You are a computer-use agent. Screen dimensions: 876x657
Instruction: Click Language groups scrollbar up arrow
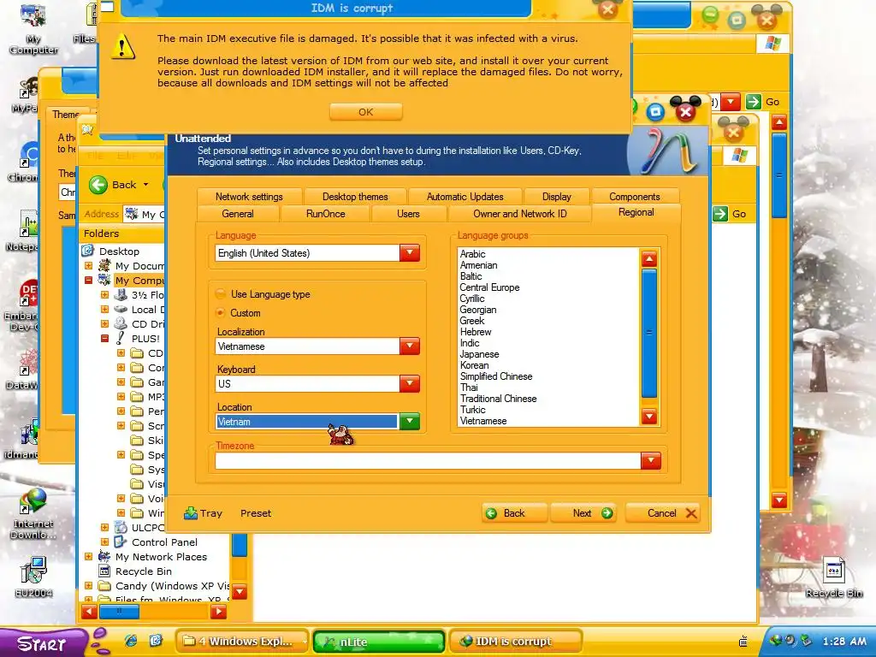click(x=649, y=258)
